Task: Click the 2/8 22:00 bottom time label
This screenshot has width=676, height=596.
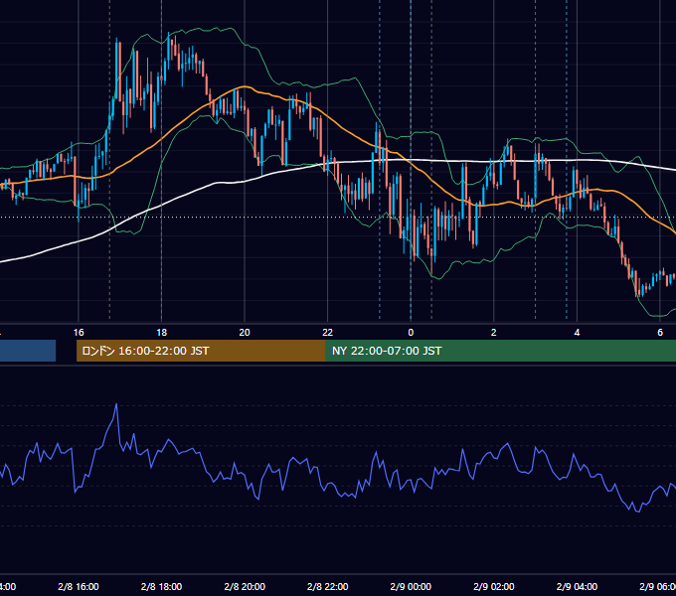Action: [x=328, y=586]
